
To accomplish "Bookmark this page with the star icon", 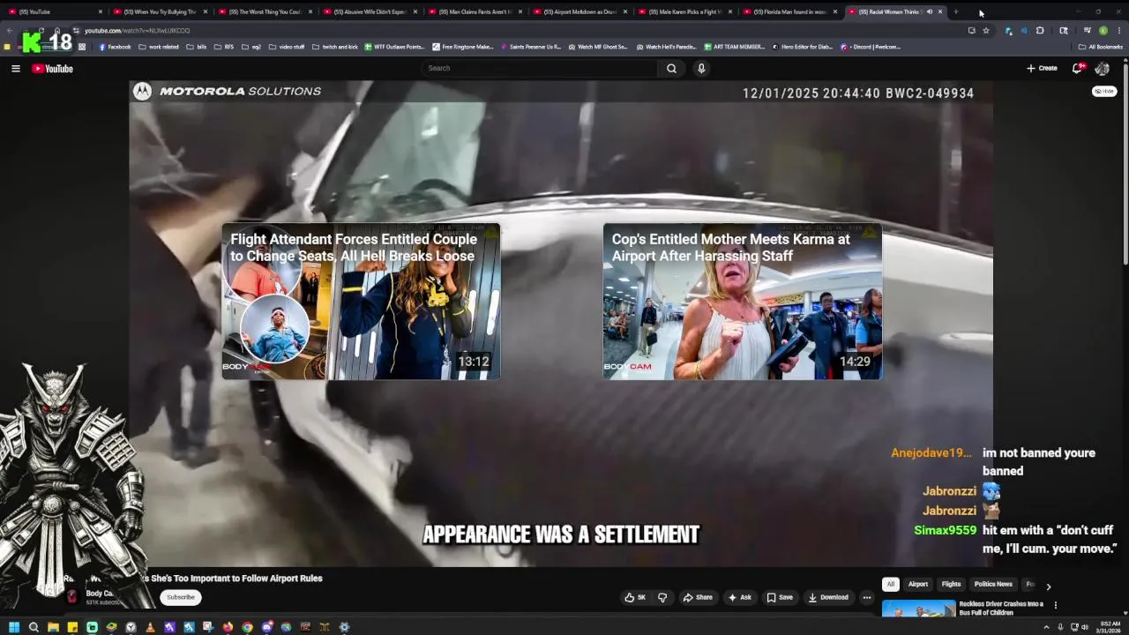I will coord(986,30).
